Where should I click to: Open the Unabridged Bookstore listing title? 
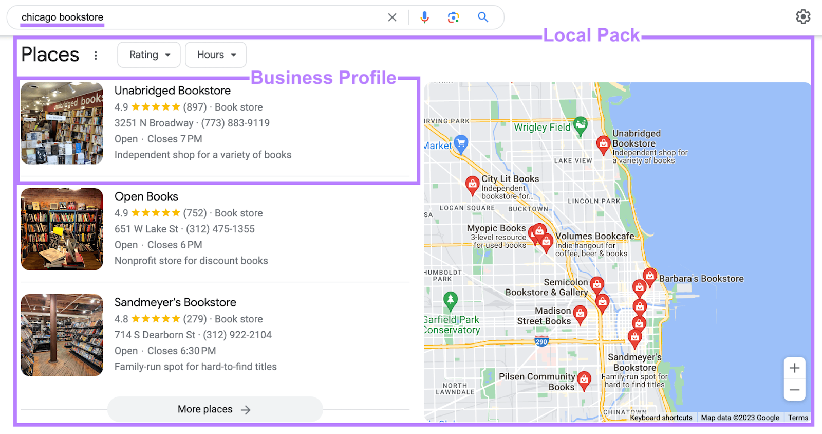tap(173, 91)
